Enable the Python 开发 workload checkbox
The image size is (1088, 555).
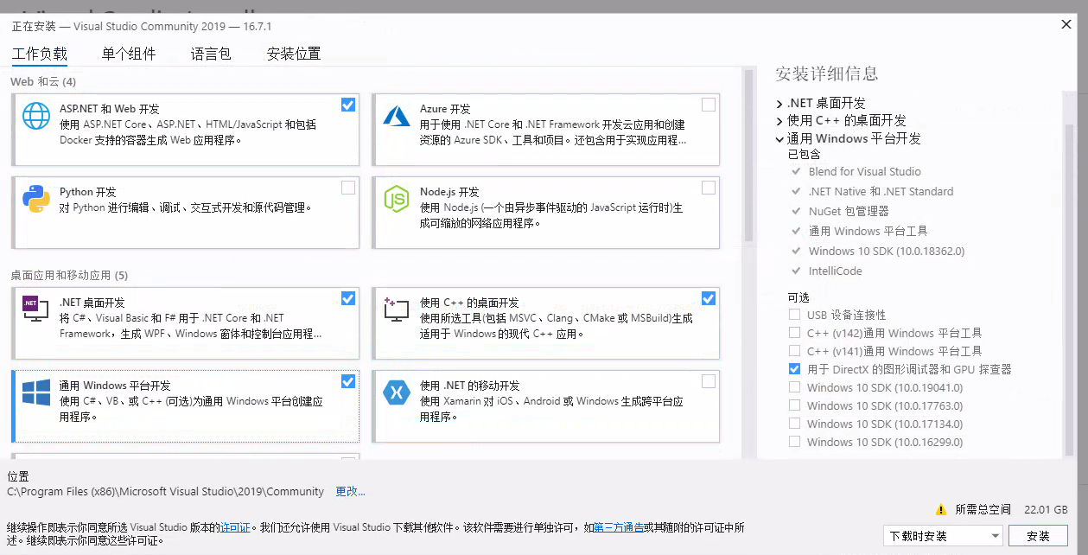tap(348, 188)
